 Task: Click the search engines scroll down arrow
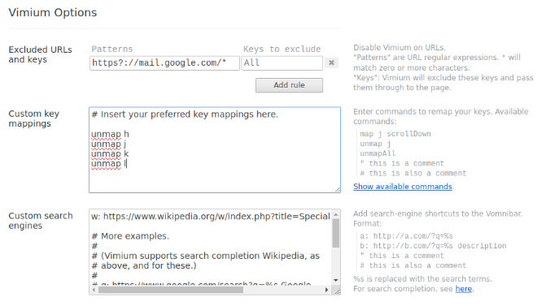[336, 280]
